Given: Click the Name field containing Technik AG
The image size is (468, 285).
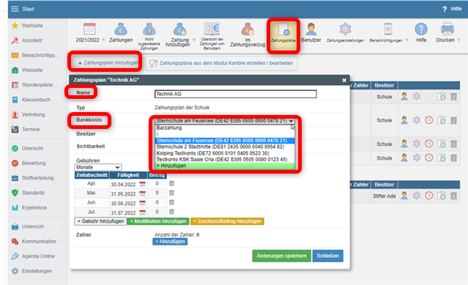Looking at the screenshot, I should click(236, 94).
